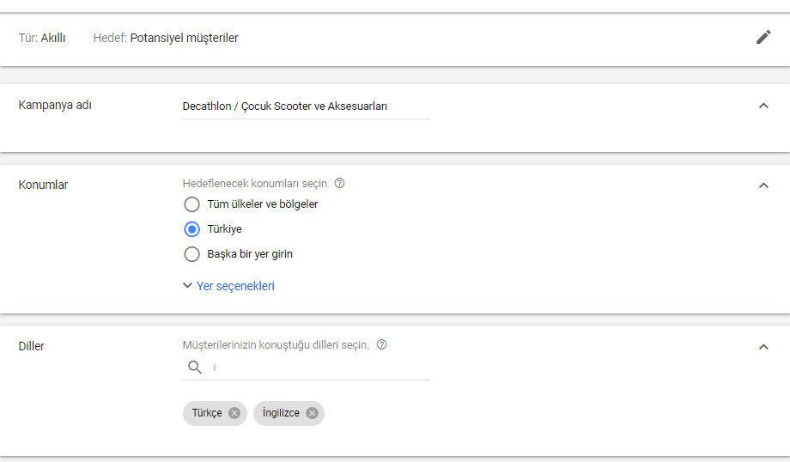Expand Yer seçenekleri options
This screenshot has height=462, width=790.
coord(228,286)
